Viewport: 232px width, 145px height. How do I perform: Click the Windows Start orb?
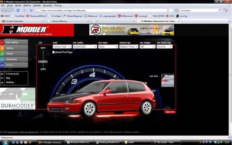pos(5,142)
